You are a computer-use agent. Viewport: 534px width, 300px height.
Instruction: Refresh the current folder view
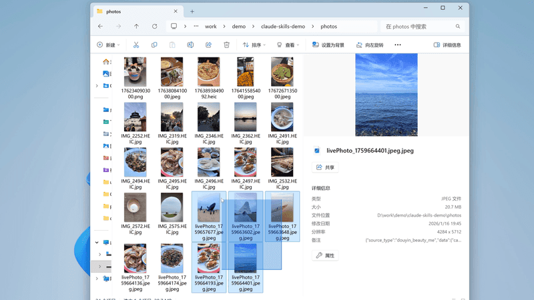[x=155, y=27]
